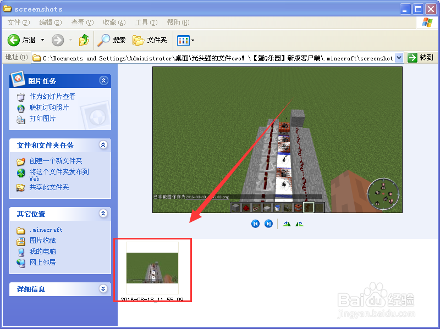
Task: Select 作为幻灯片查看 task
Action: tap(52, 97)
